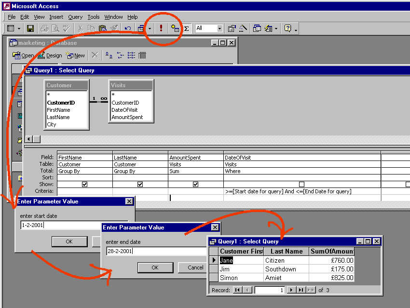Go to next record in results navigator
This screenshot has height=308, width=410.
point(291,290)
